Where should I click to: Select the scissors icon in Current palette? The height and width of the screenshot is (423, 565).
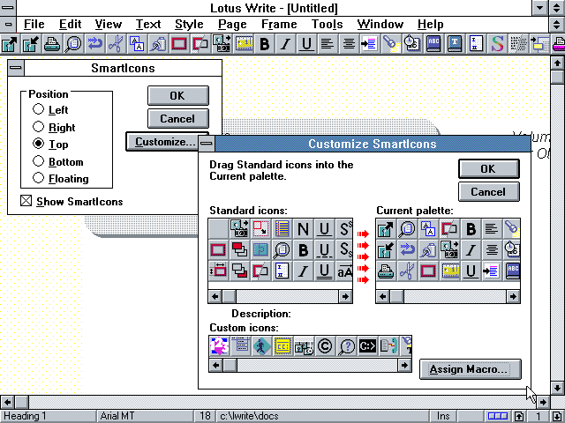[407, 271]
